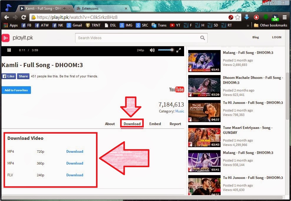Click the Facebook Like button

pyautogui.click(x=9, y=76)
